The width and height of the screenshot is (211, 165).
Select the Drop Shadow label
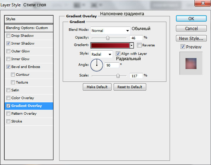coord(22,36)
